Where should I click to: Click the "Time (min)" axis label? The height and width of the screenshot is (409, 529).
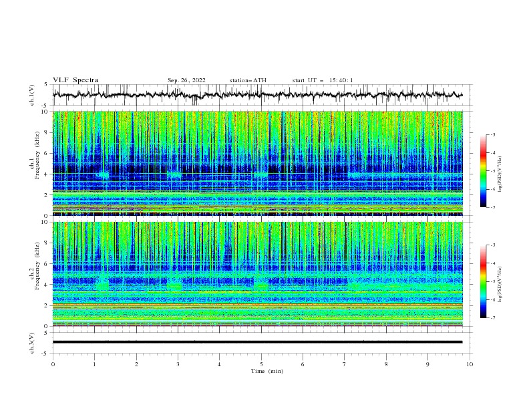coord(267,371)
